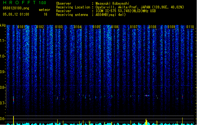Click the 0.8 frequency axis label
197x125 pixels.
[3, 87]
